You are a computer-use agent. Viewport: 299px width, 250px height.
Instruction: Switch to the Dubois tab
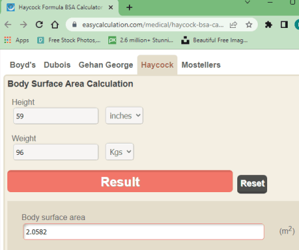[x=57, y=65]
